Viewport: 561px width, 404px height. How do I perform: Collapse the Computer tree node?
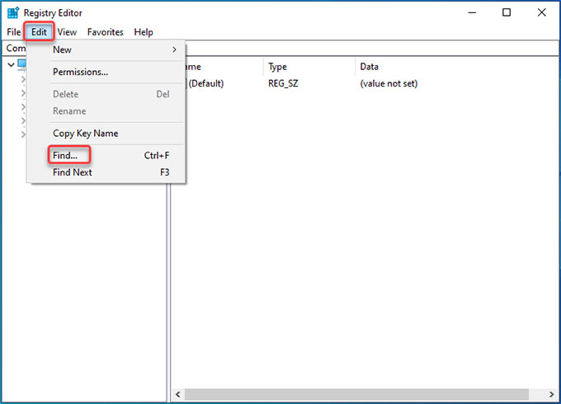click(x=11, y=64)
